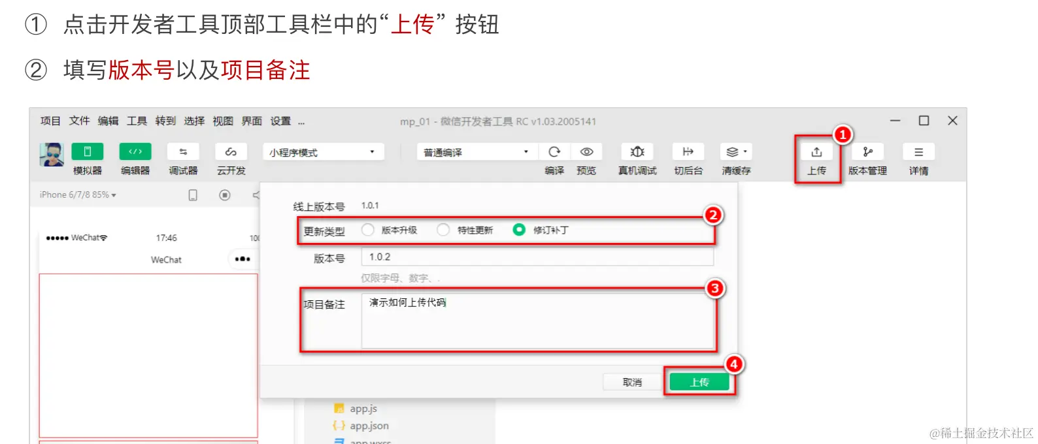
Task: Open the Go to (转到) menu
Action: click(x=165, y=121)
